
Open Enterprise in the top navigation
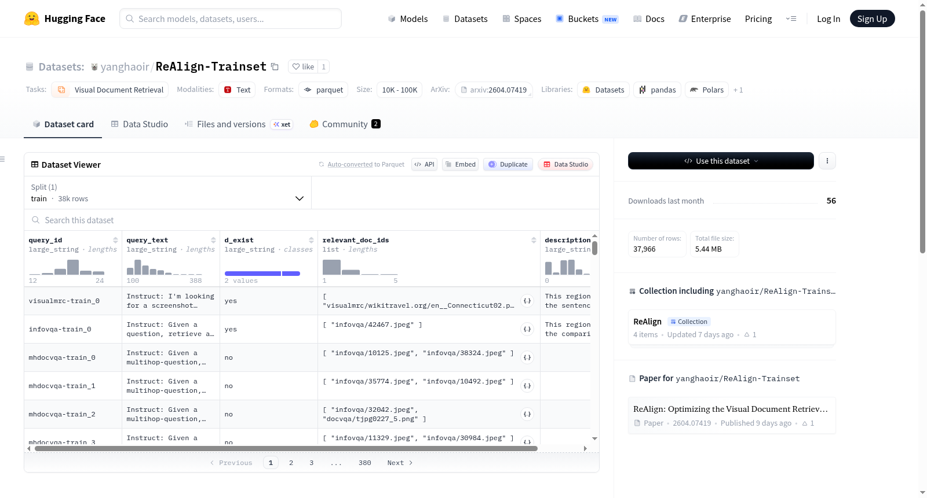pos(705,19)
